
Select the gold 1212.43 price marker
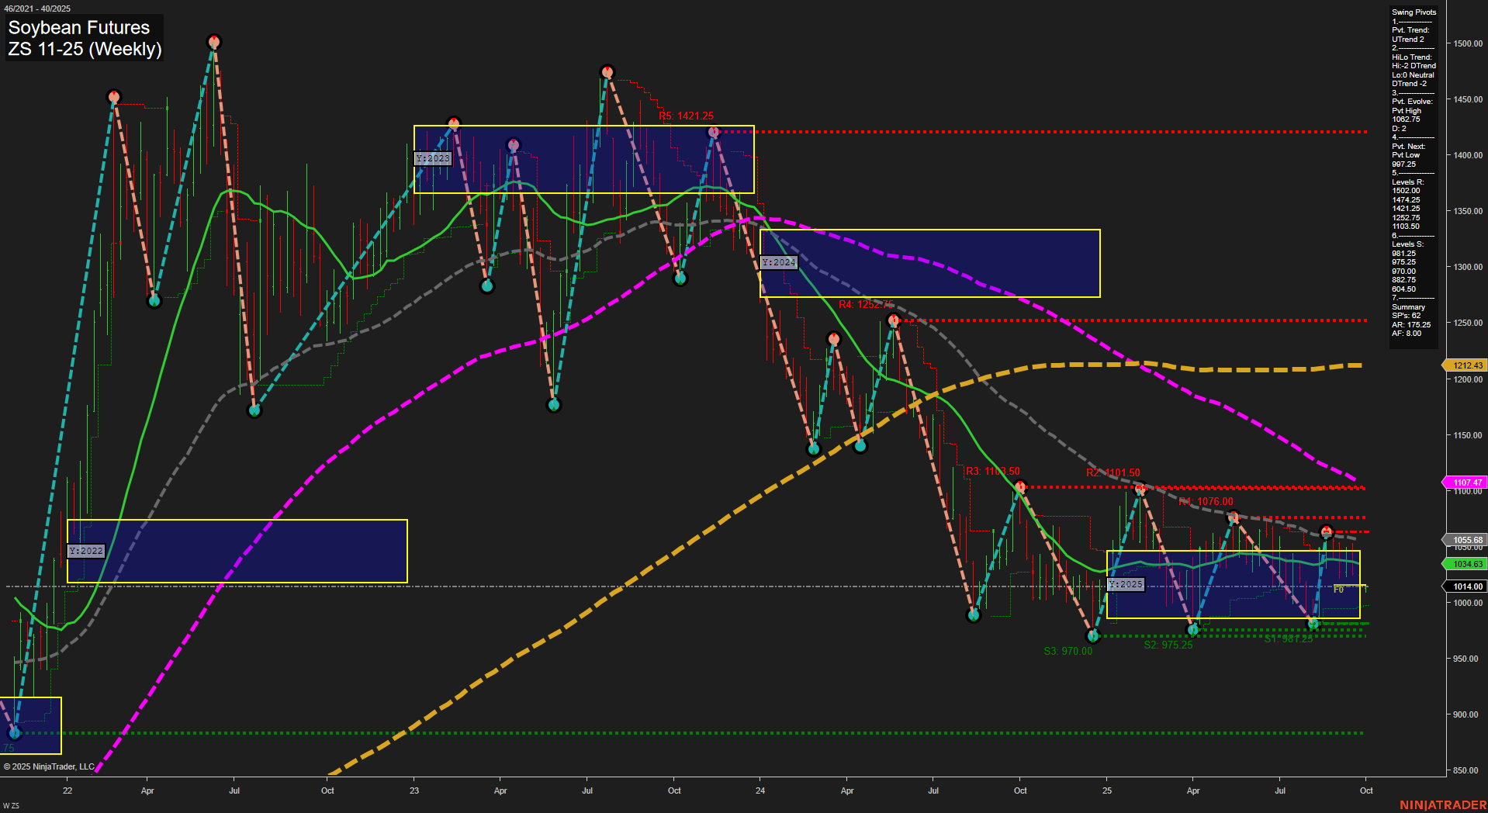(x=1466, y=365)
